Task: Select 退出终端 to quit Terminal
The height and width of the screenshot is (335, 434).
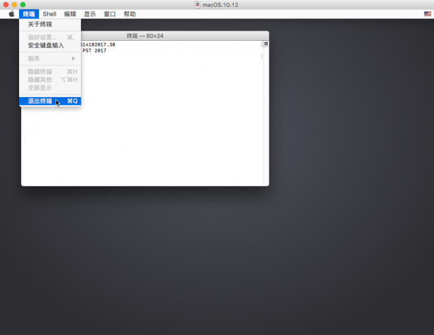Action: (x=50, y=101)
